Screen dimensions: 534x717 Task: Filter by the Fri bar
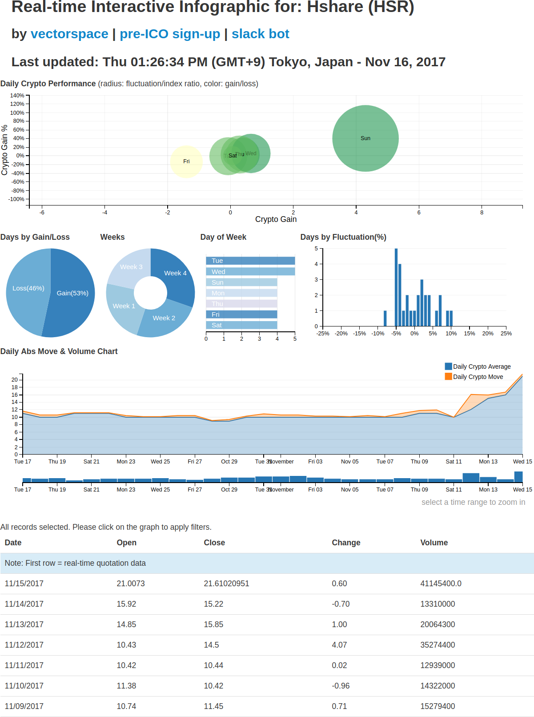click(x=241, y=314)
